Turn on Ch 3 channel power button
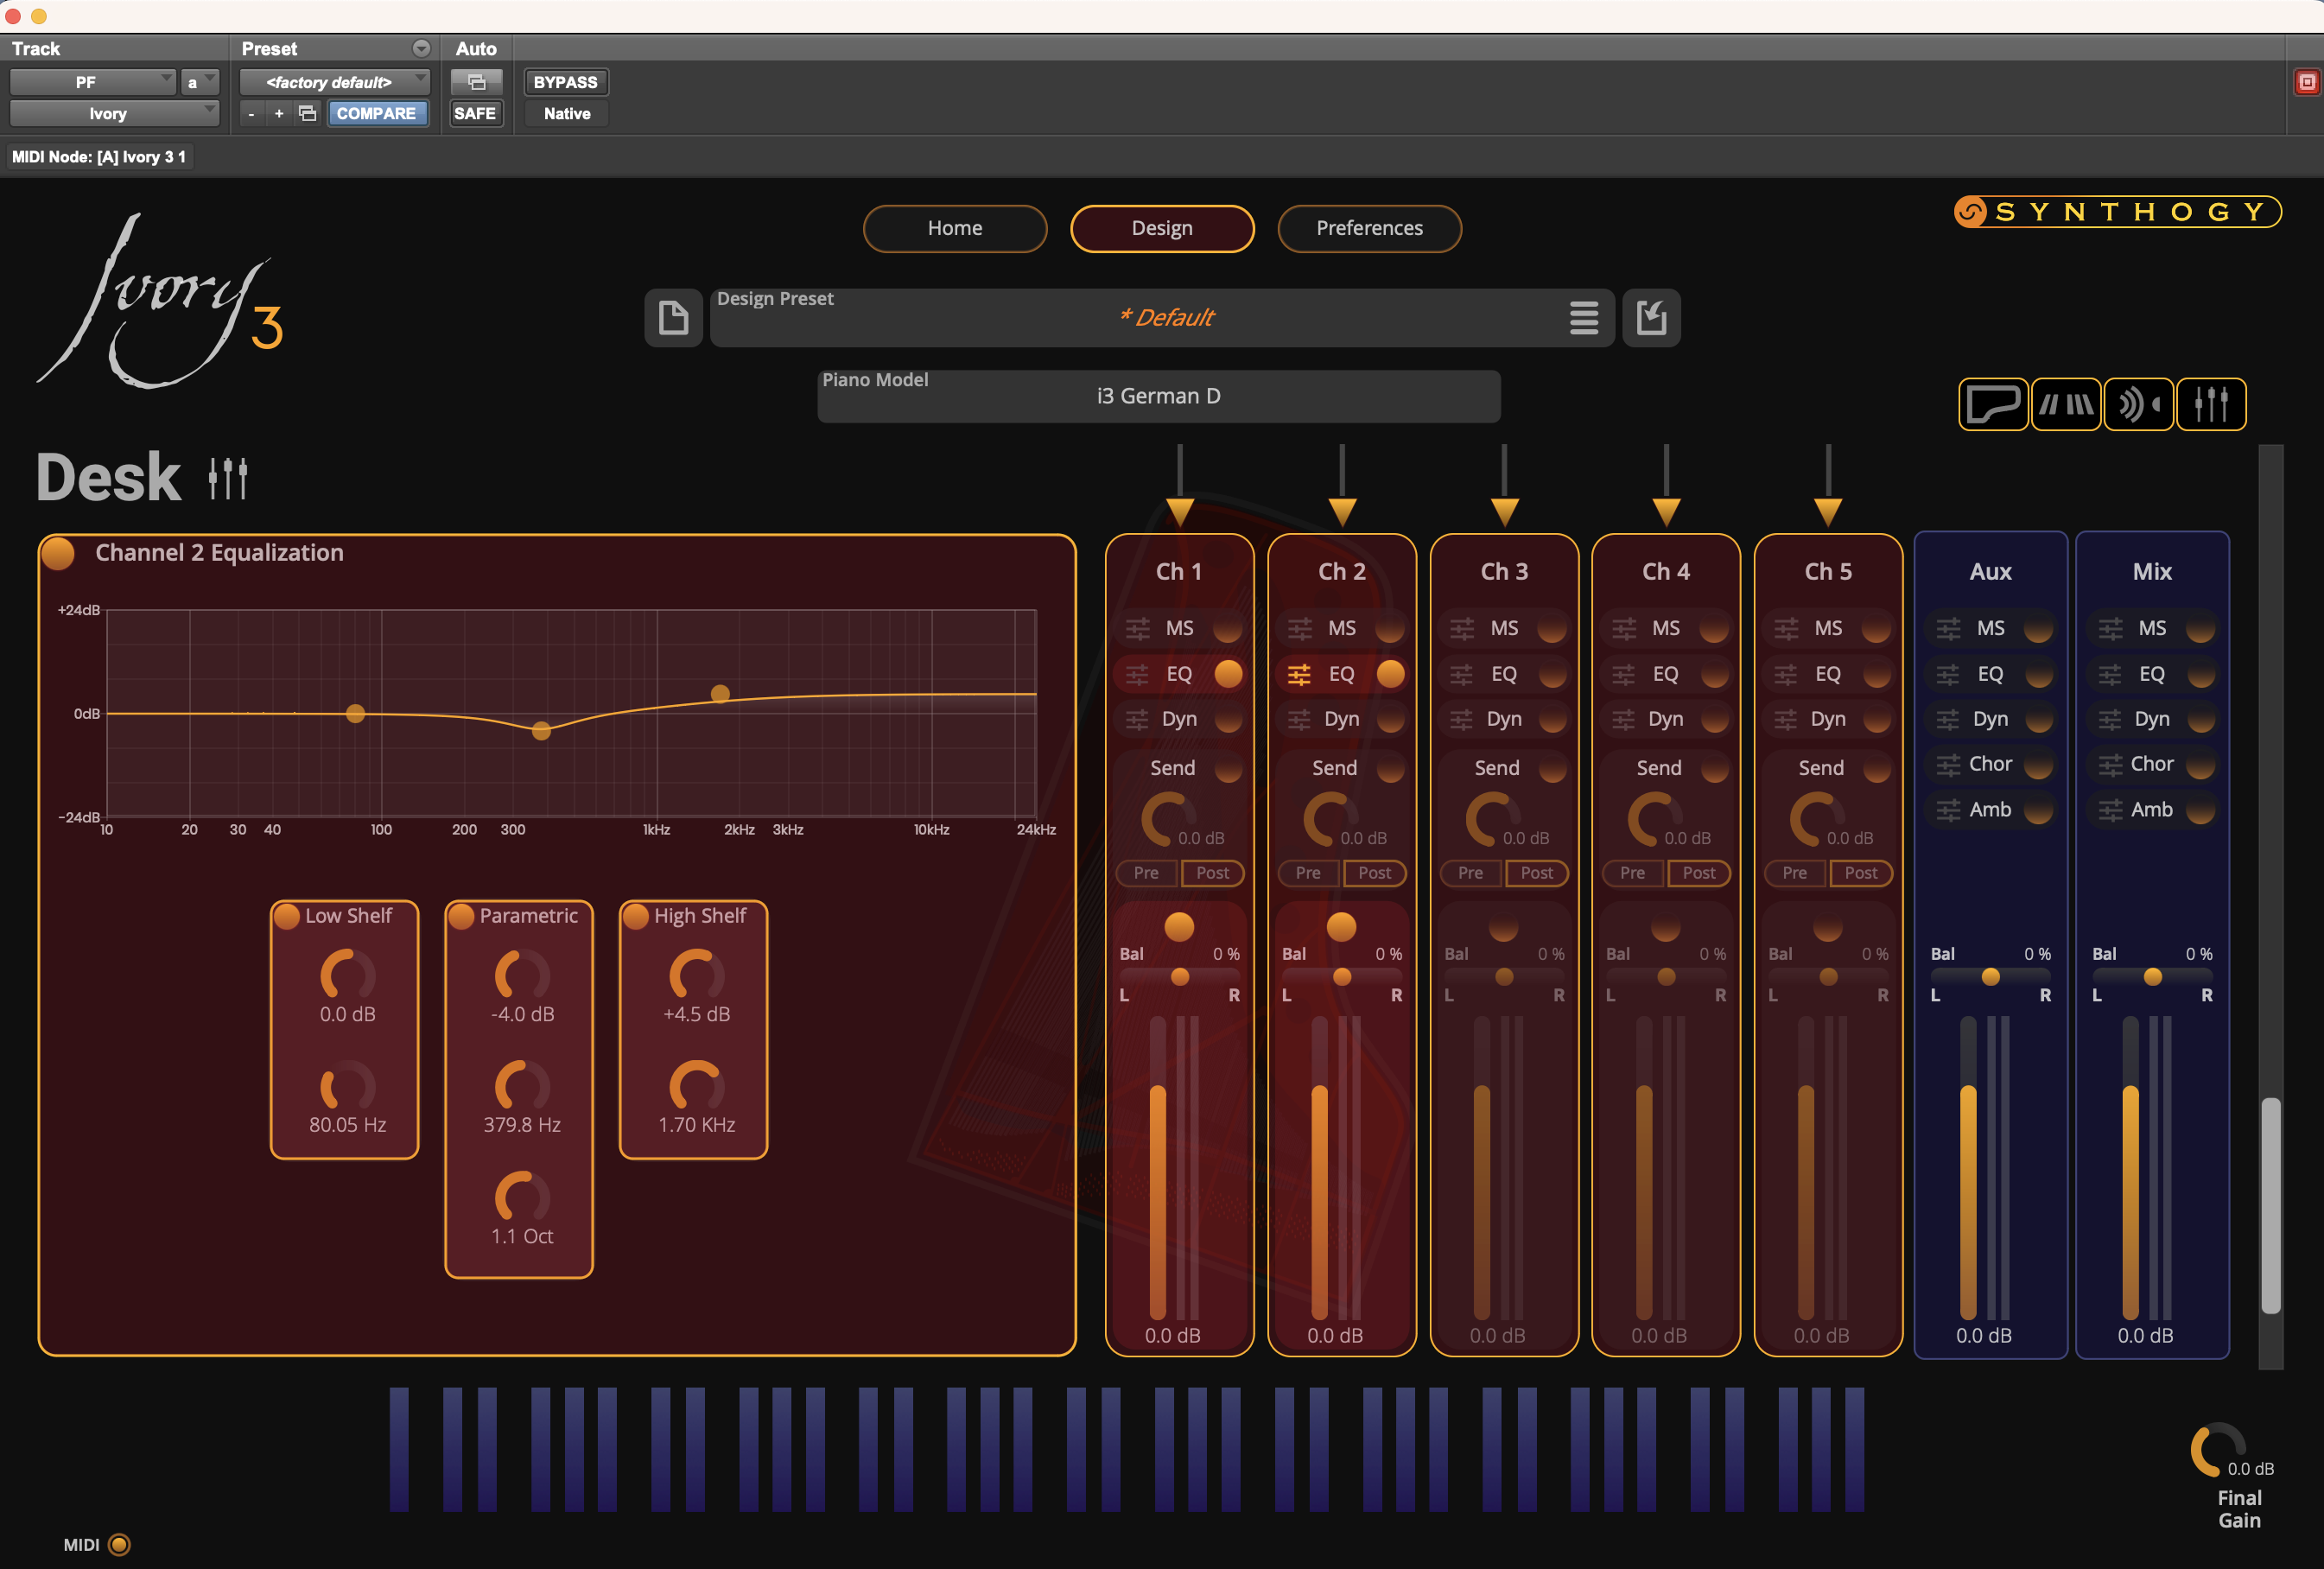Image resolution: width=2324 pixels, height=1569 pixels. pyautogui.click(x=1504, y=927)
